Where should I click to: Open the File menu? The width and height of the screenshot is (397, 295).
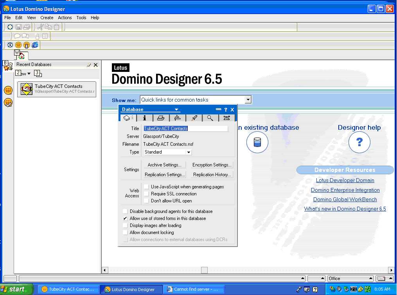(x=7, y=18)
